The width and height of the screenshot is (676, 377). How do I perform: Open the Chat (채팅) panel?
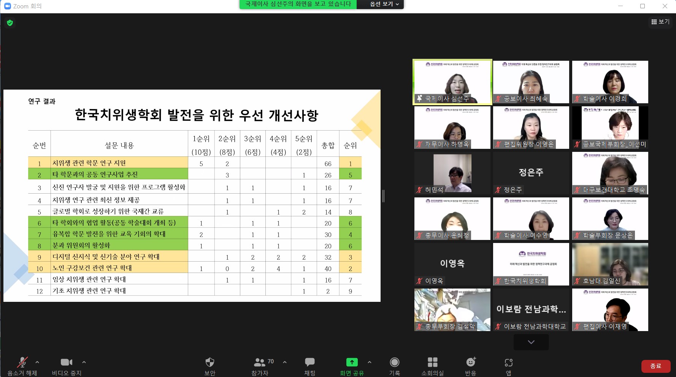[309, 362]
